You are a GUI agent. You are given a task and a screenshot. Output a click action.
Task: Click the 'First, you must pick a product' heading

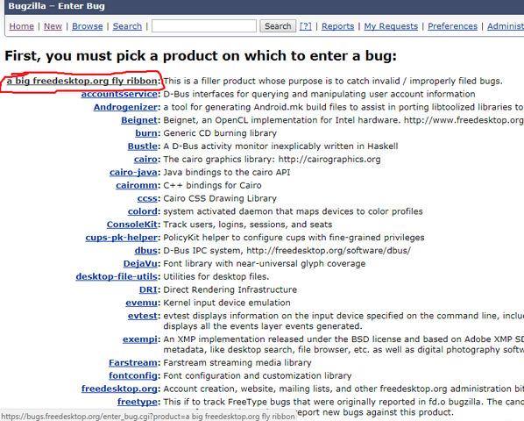click(x=201, y=55)
